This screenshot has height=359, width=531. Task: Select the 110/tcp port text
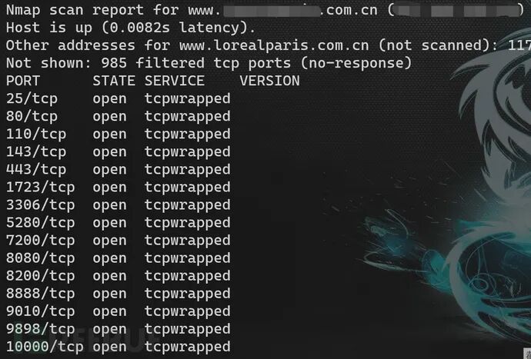[x=36, y=135]
